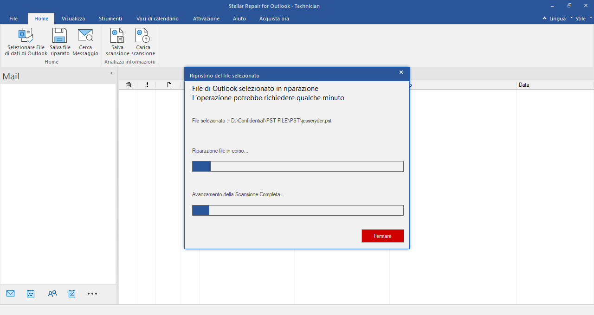Switch to the Visualizza tab
The height and width of the screenshot is (315, 594).
click(73, 19)
